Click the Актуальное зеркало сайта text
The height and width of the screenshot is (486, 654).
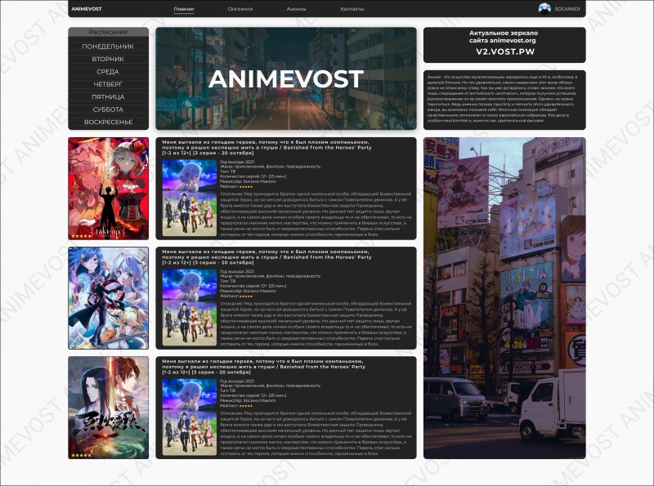[504, 37]
